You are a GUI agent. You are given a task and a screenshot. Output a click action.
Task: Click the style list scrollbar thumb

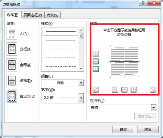click(x=81, y=36)
